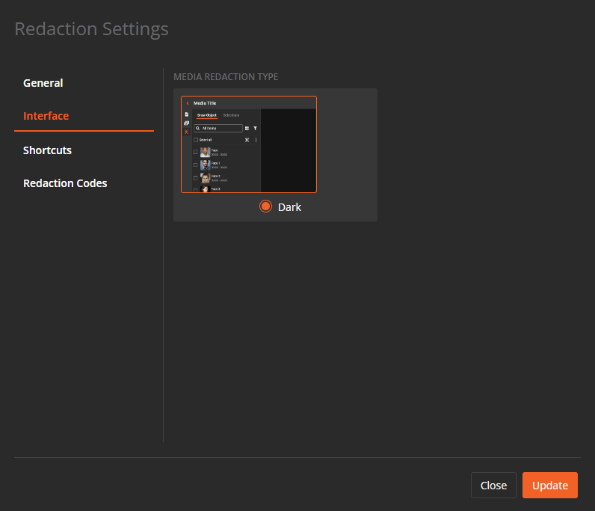The image size is (595, 511).
Task: Click the document icon in preview sidebar
Action: click(186, 114)
